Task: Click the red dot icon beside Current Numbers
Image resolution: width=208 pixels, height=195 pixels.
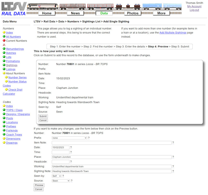Action: pos(5,41)
